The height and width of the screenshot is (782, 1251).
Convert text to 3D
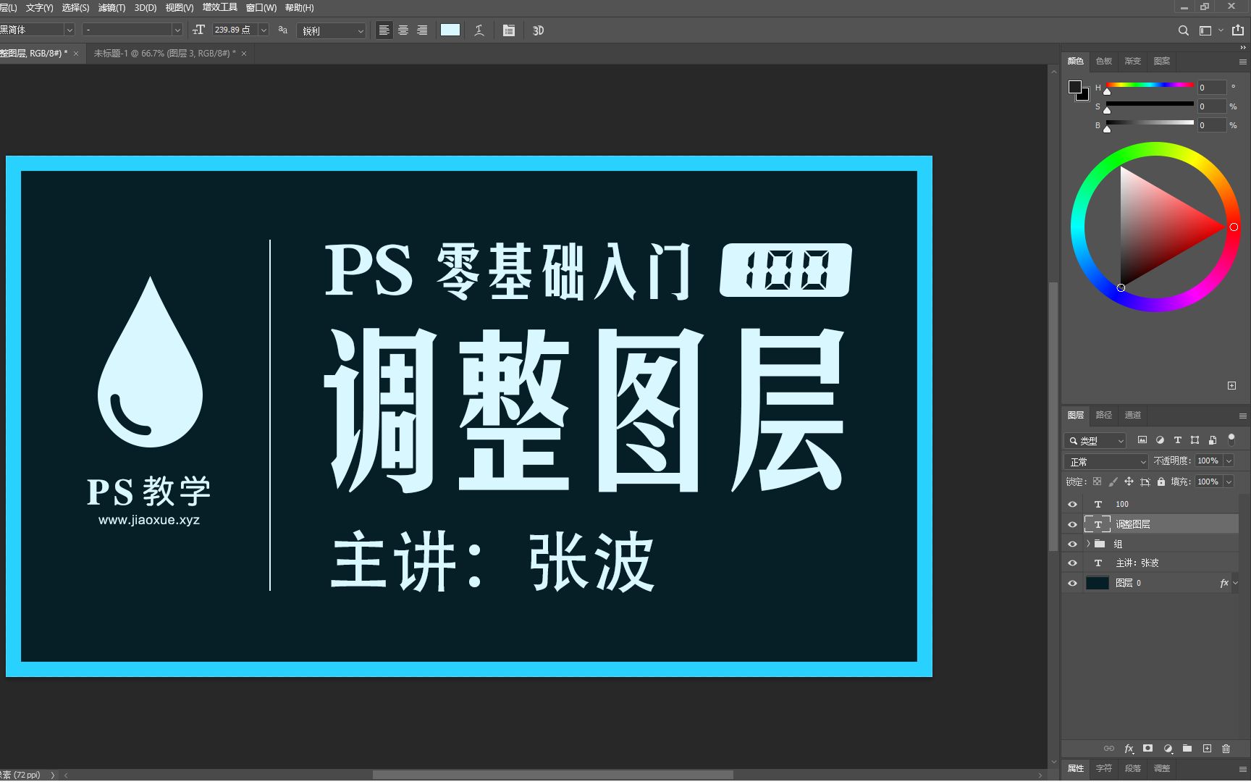click(538, 30)
